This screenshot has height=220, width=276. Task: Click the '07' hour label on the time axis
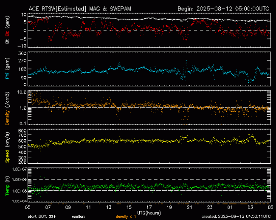(48, 207)
